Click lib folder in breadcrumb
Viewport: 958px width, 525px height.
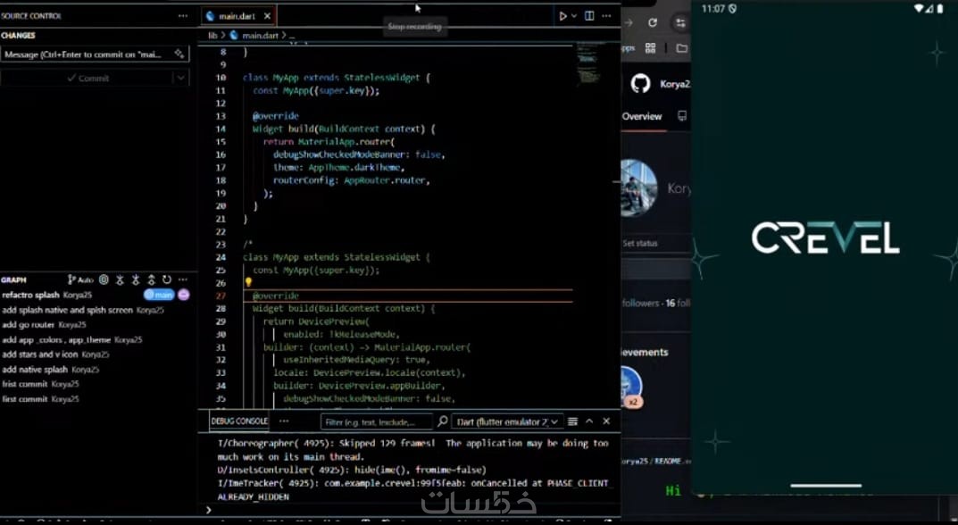pyautogui.click(x=212, y=36)
